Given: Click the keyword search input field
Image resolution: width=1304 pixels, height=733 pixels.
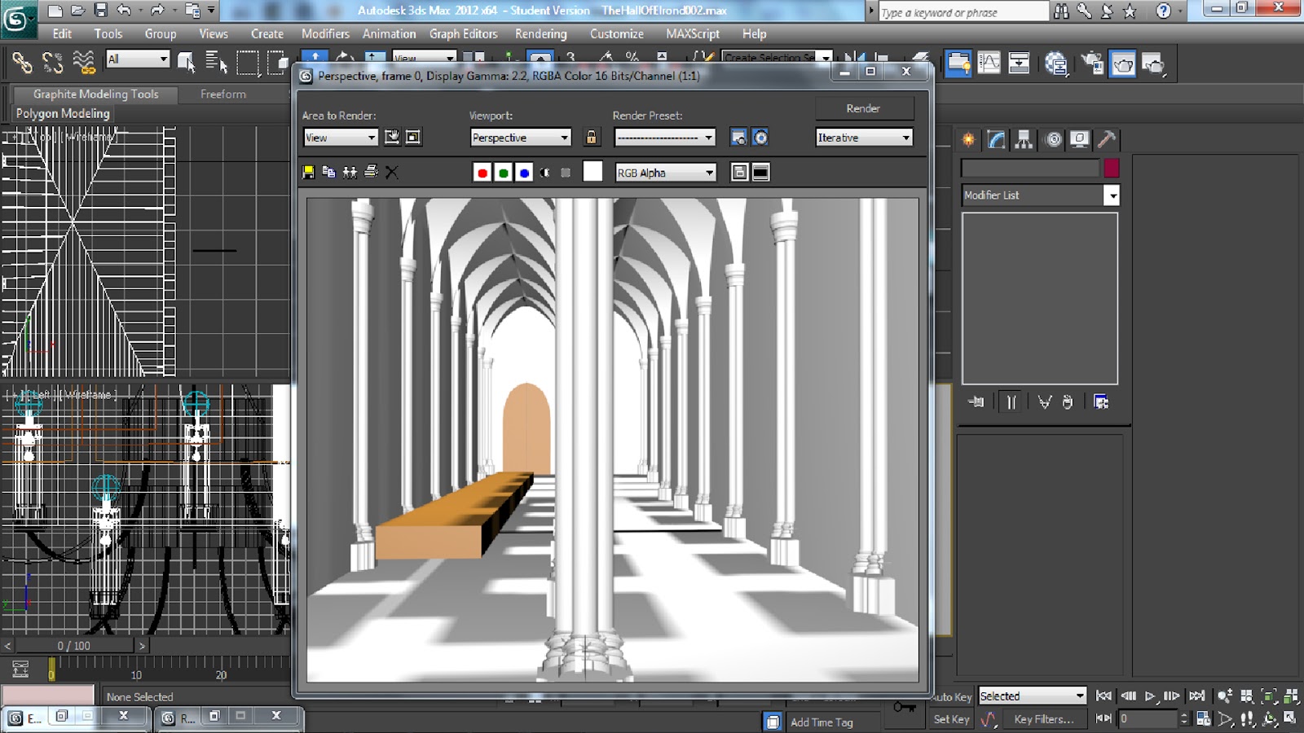Looking at the screenshot, I should [962, 12].
